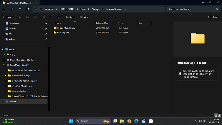Image resolution: width=222 pixels, height=125 pixels.
Task: Open the New item menu
Action: pyautogui.click(x=8, y=17)
